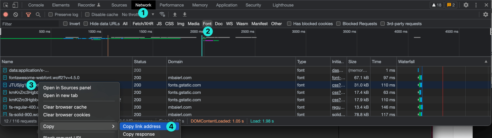Select Copy response
Viewport: 492px width, 138px height.
click(x=139, y=134)
